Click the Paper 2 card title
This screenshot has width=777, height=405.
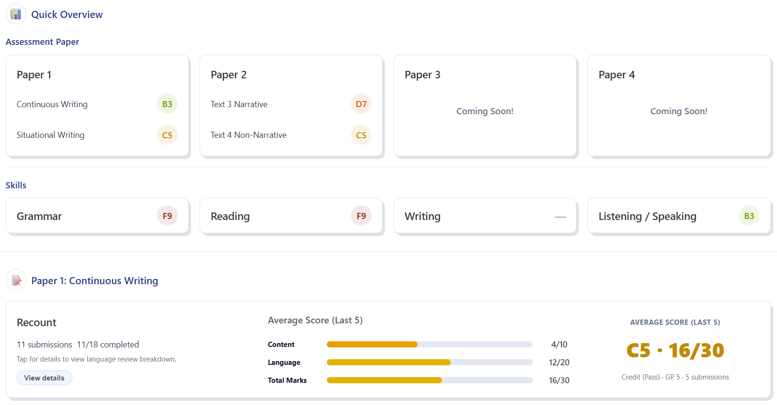228,75
